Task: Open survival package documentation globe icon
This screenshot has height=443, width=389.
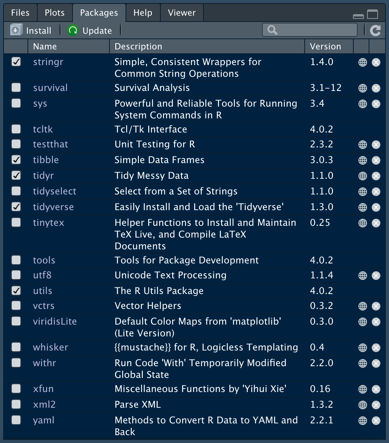Action: [x=362, y=88]
